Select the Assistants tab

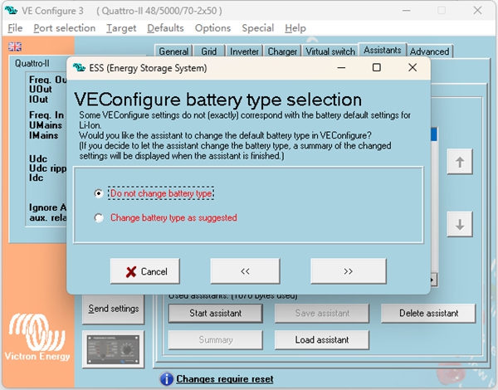(x=383, y=50)
